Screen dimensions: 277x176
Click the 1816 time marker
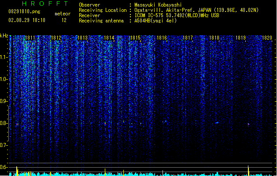(162, 38)
